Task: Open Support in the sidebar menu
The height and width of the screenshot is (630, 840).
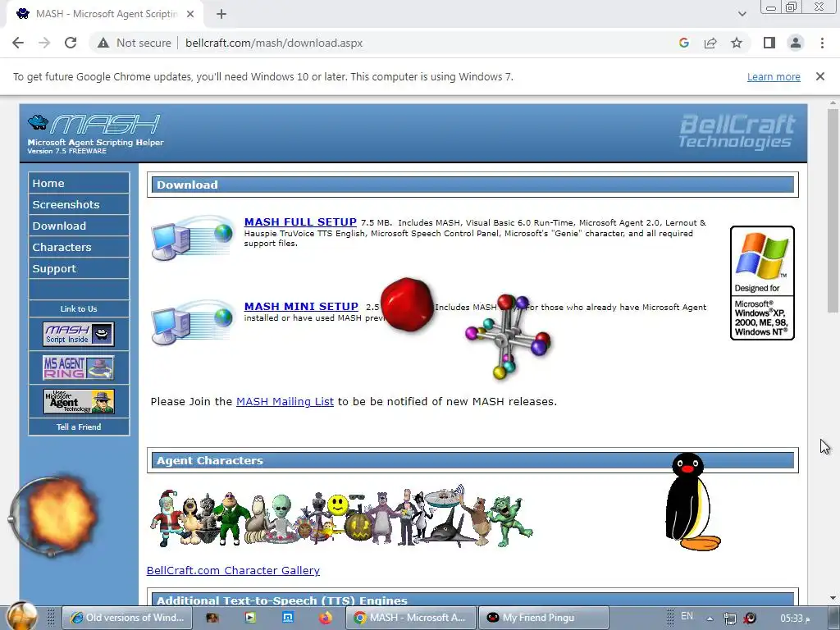Action: [x=79, y=269]
